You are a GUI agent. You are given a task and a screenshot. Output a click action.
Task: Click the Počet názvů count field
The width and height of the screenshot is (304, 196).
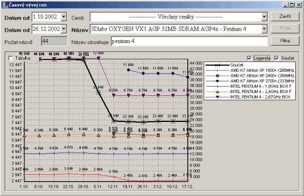tap(54, 41)
